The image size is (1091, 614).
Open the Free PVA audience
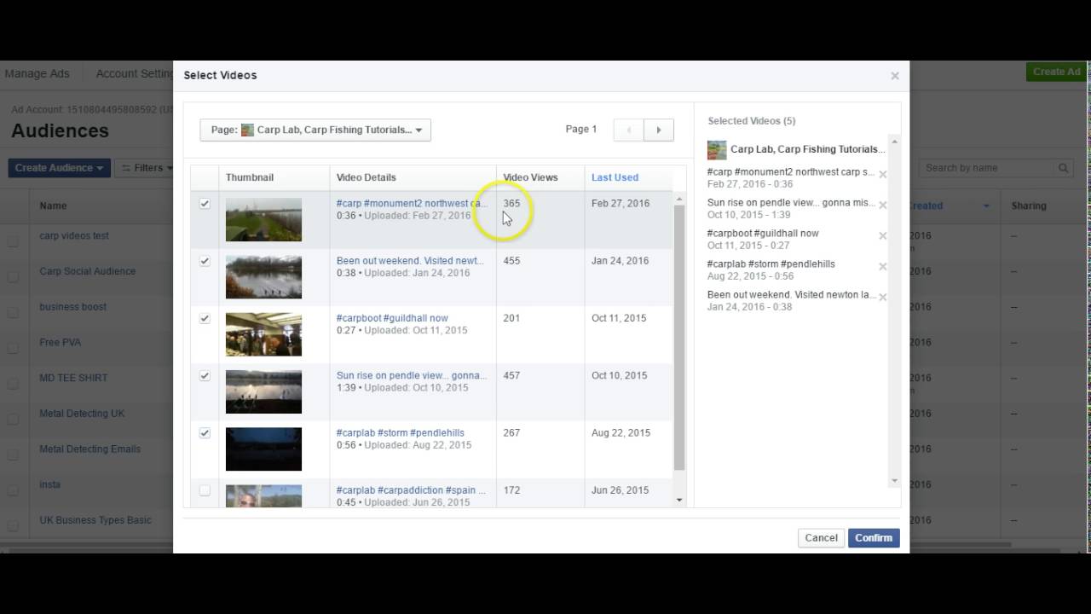click(60, 343)
